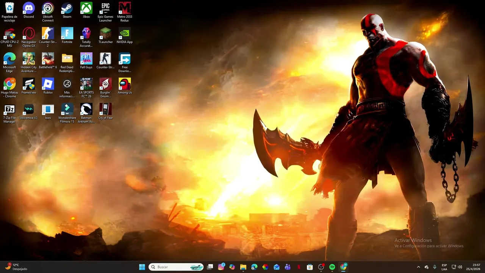Open File Explorer from the taskbar
The height and width of the screenshot is (273, 485).
click(x=243, y=267)
